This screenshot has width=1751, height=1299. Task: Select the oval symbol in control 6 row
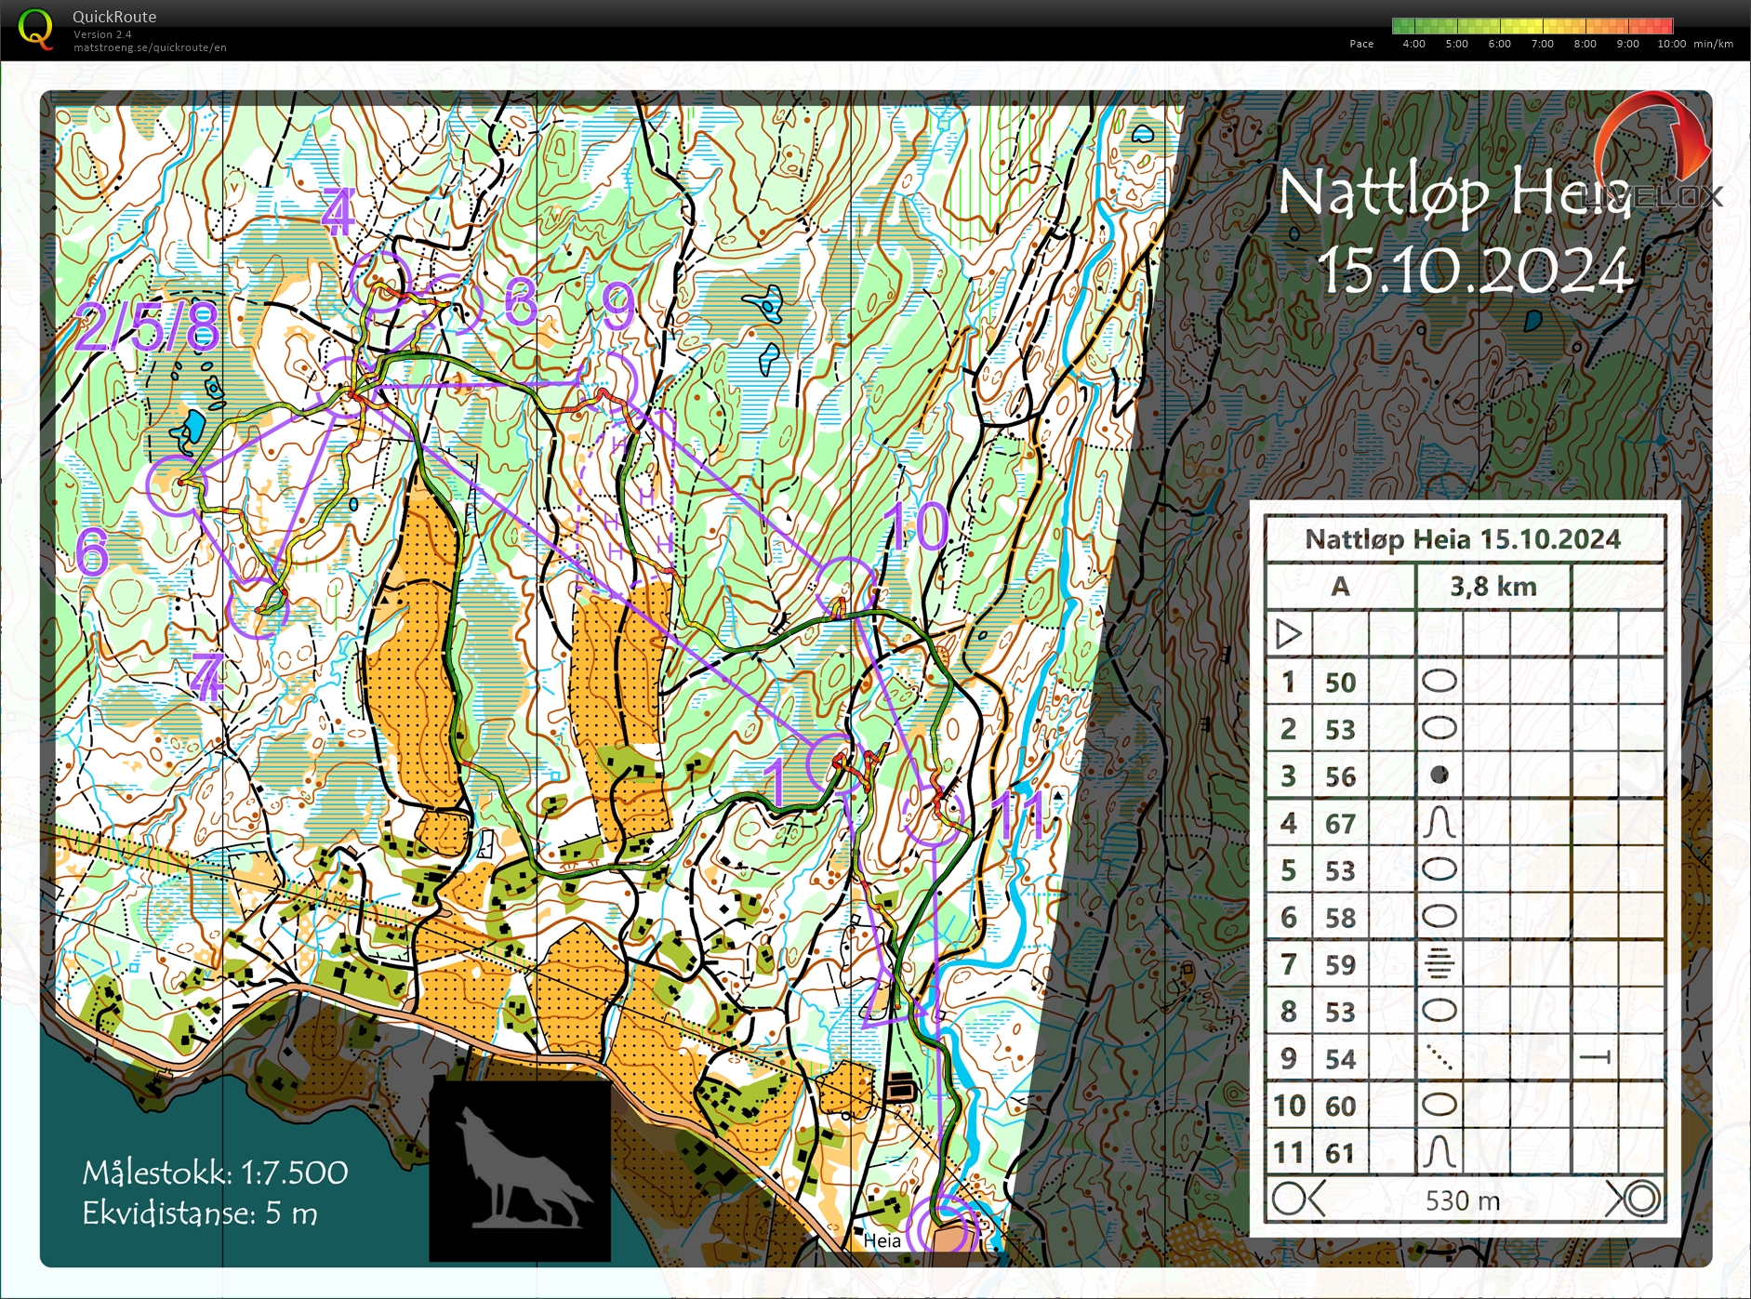point(1439,917)
